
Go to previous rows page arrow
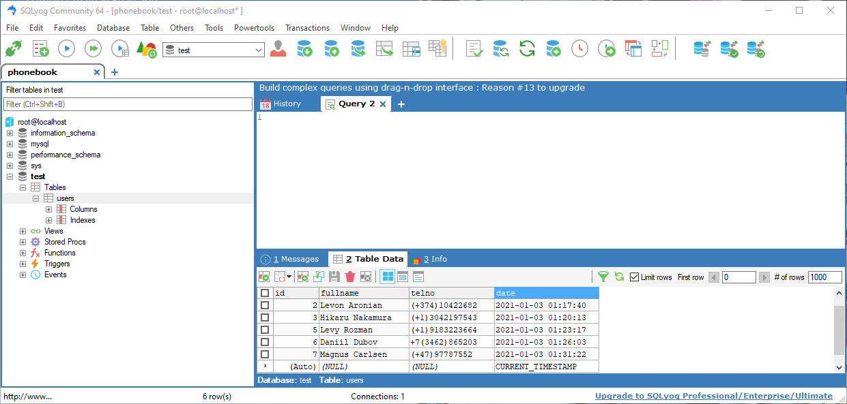(x=714, y=277)
